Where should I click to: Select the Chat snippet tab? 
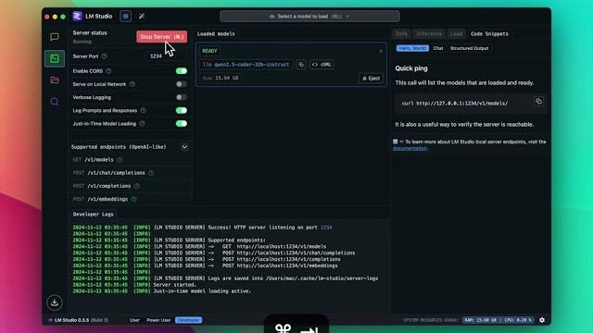438,48
